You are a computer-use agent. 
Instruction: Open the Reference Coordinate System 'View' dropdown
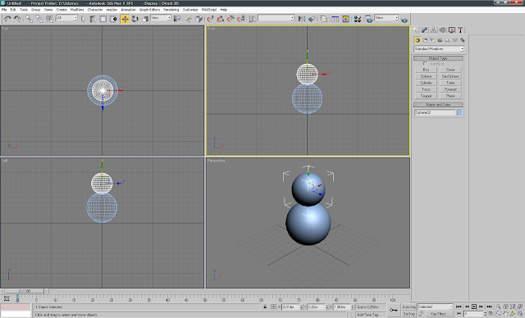tap(161, 18)
